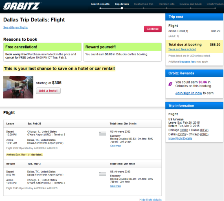The image size is (224, 201).
Task: Click Join/sign in now link
Action: [189, 93]
